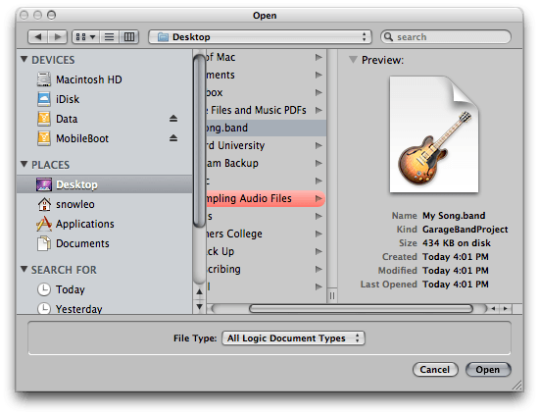The height and width of the screenshot is (415, 539).
Task: Select 'Files and Music PDFs' folder
Action: click(x=266, y=110)
